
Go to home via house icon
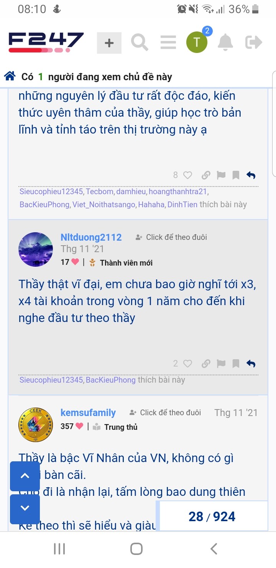pyautogui.click(x=10, y=76)
